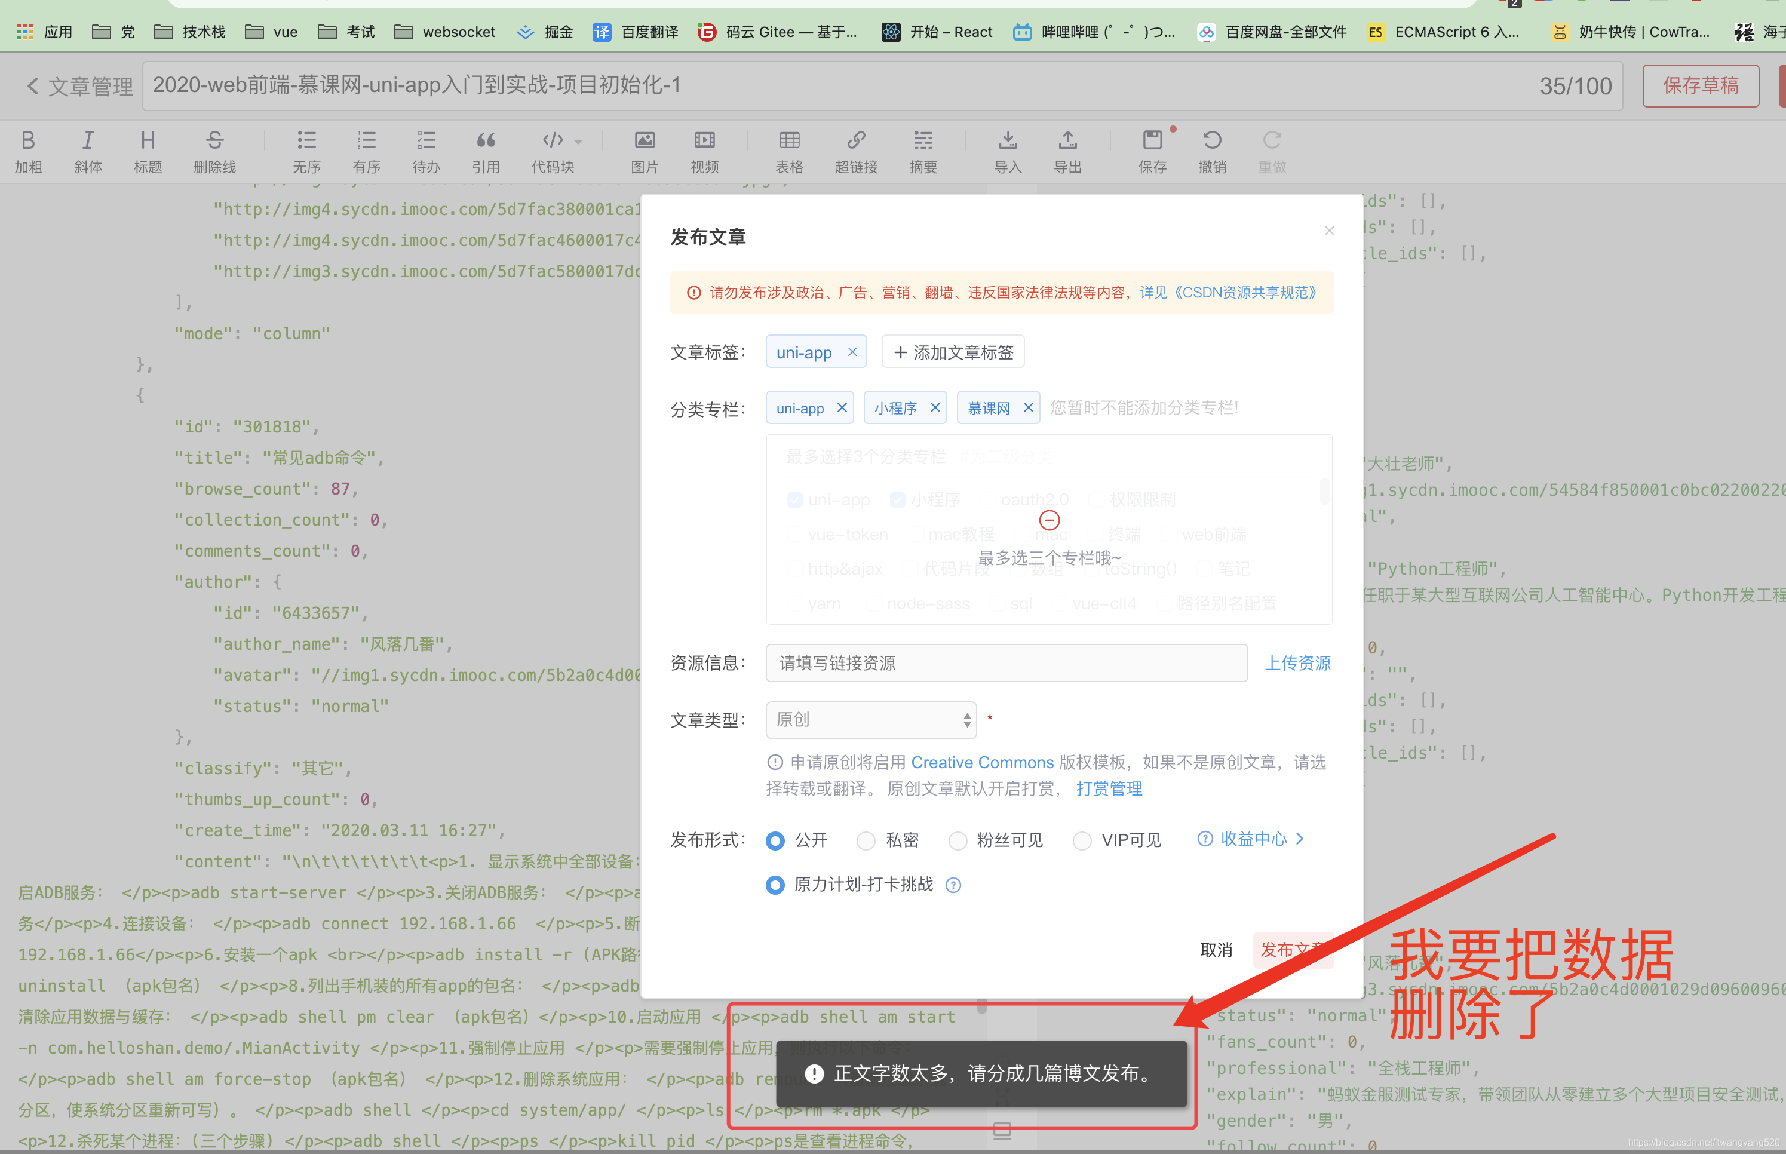
Task: Remove the uni-app article tag
Action: [x=852, y=352]
